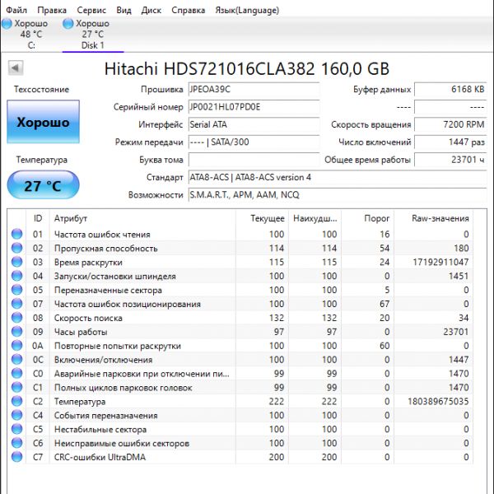Click the status icon for attribute C0
The width and height of the screenshot is (494, 494).
pyautogui.click(x=17, y=373)
